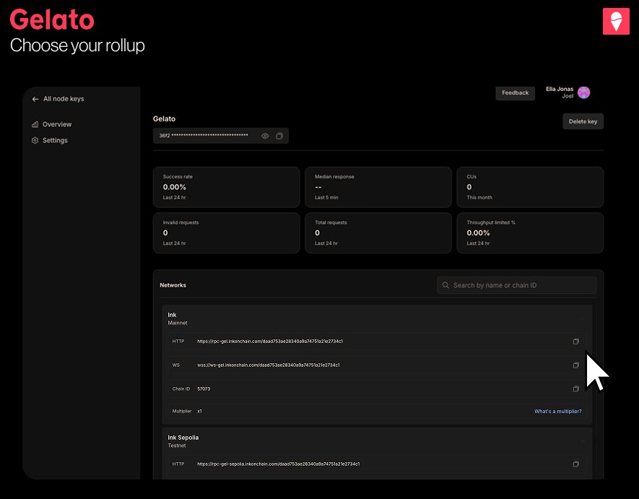The image size is (639, 499).
Task: Copy the Ink Mainnet WS URL
Action: pos(576,365)
